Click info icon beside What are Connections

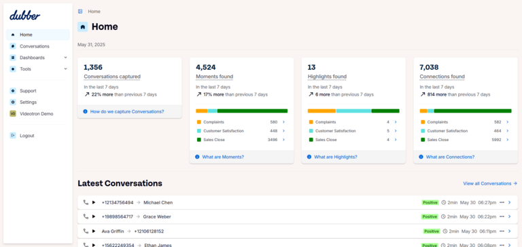click(421, 157)
